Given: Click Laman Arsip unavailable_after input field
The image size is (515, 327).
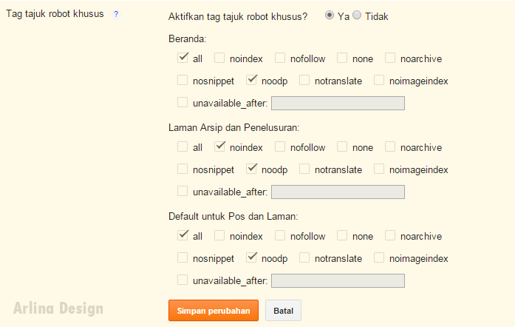Looking at the screenshot, I should tap(338, 192).
